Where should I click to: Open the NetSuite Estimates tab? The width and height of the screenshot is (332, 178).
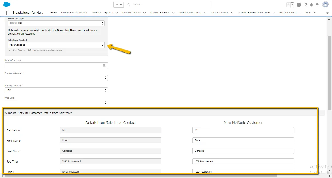[160, 13]
